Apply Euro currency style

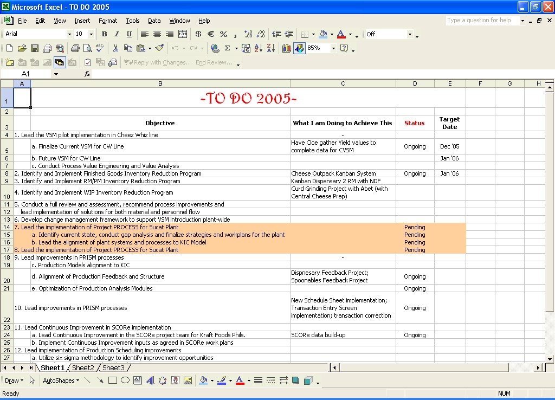[x=211, y=34]
